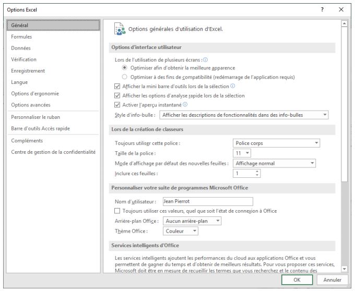Increase Inclure ces feuilles count with up arrow
Screen dimensions: 355x291
pos(257,171)
